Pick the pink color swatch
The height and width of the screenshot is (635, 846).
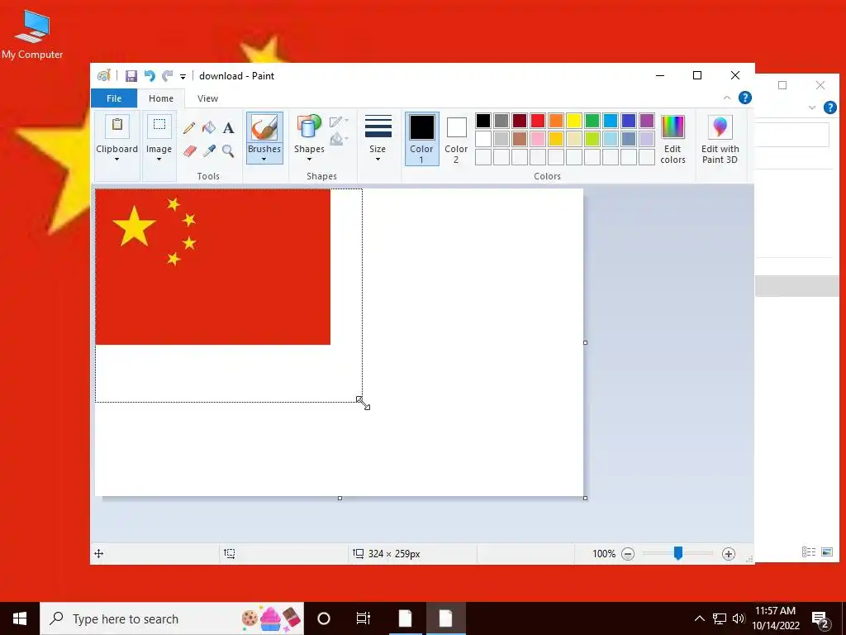click(538, 139)
